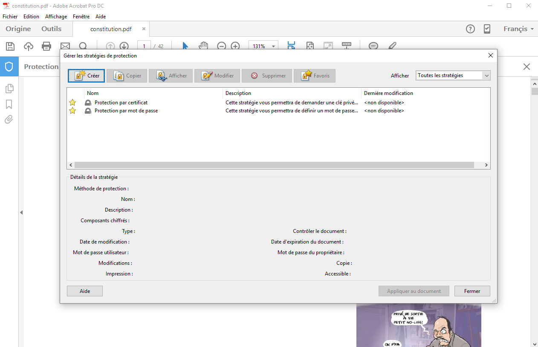Open the Toutes les stratégies dropdown
The height and width of the screenshot is (347, 538).
click(453, 75)
